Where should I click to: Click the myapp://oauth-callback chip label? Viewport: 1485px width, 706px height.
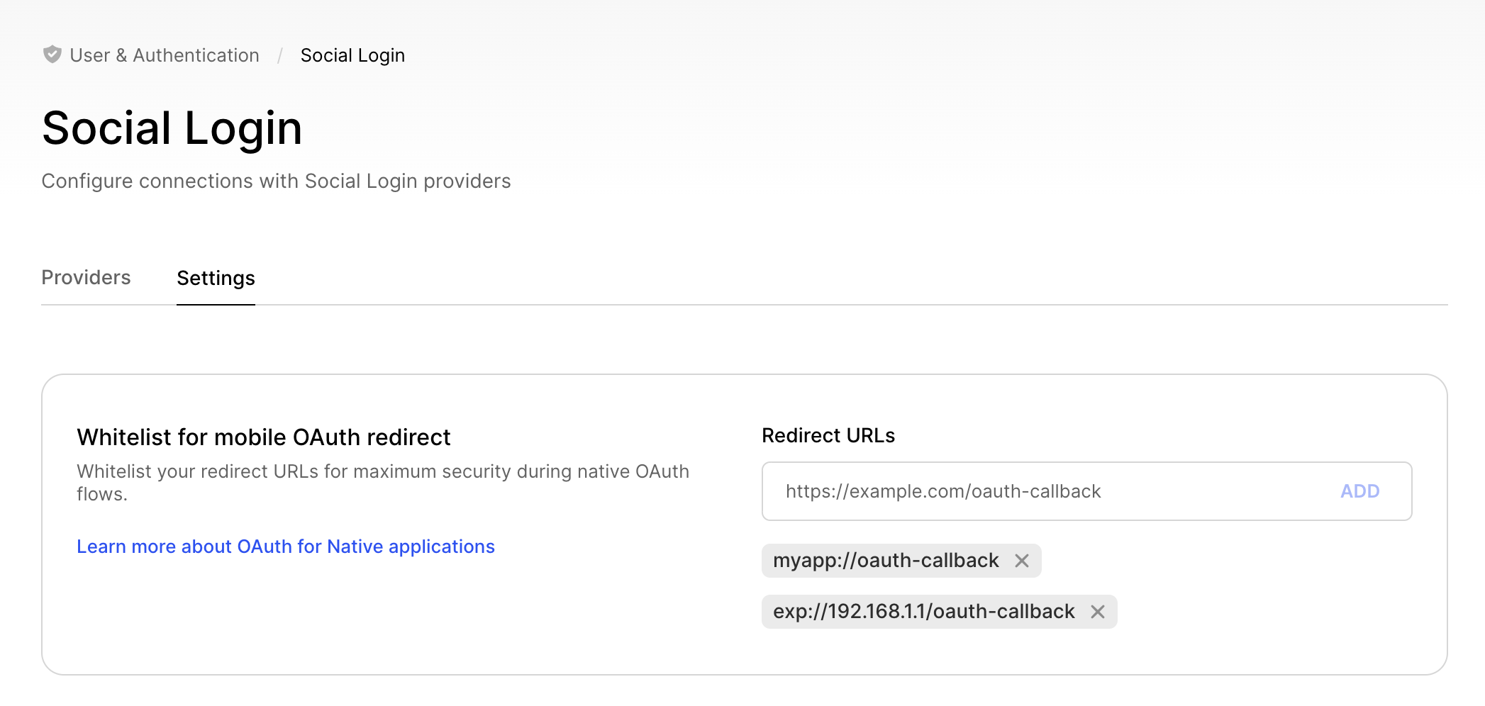click(x=885, y=561)
